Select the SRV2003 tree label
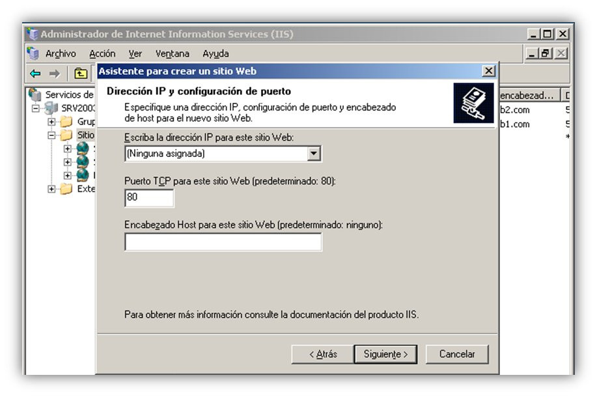597x397 pixels. 78,108
